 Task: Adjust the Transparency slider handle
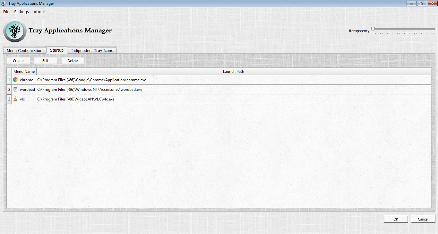[x=373, y=29]
